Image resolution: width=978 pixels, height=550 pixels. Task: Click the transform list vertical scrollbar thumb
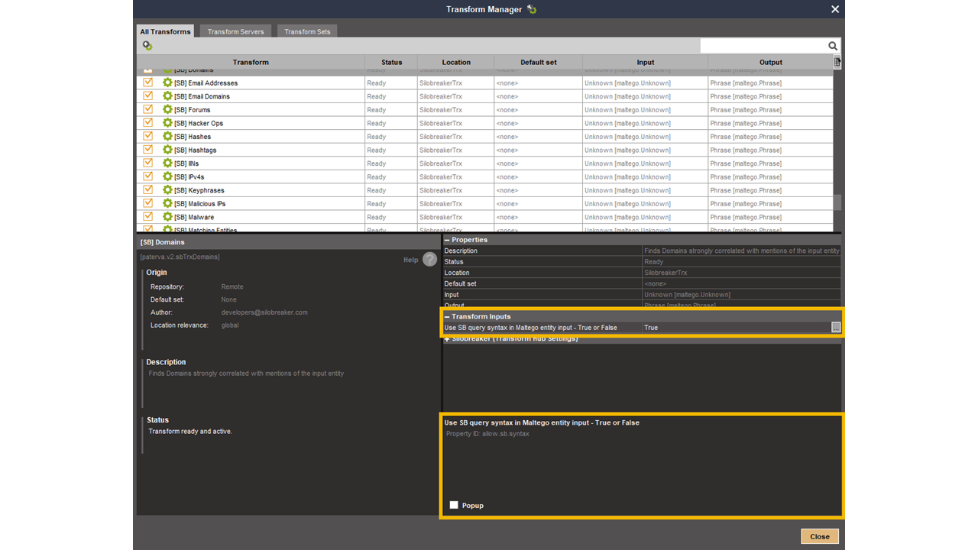point(837,202)
